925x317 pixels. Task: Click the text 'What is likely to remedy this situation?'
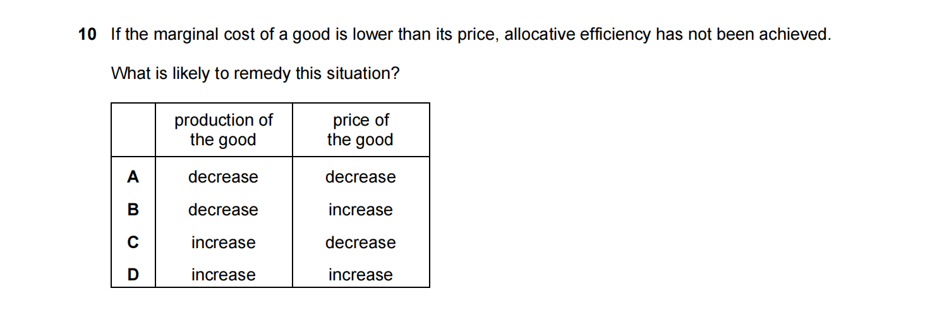(x=255, y=74)
